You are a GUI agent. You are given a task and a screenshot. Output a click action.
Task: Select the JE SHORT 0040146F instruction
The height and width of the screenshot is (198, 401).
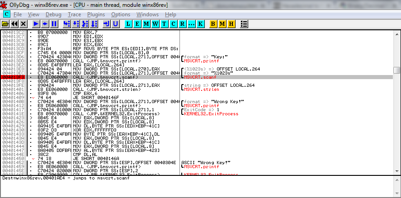tap(95, 98)
